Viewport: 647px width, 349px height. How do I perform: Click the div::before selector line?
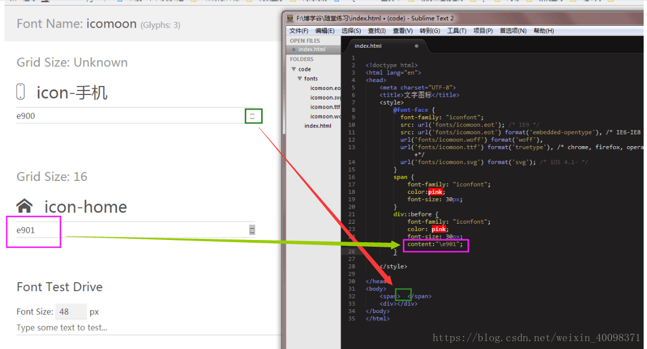click(x=416, y=214)
